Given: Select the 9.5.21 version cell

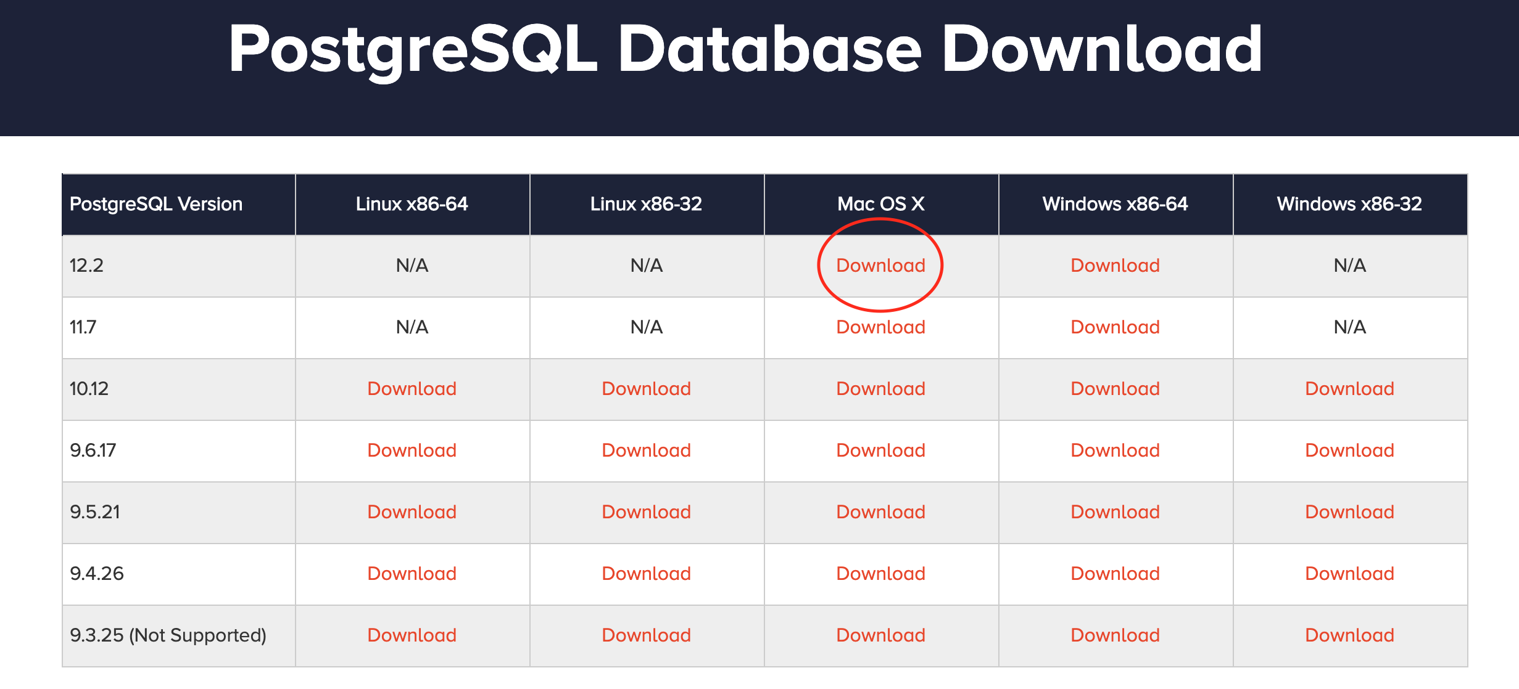Looking at the screenshot, I should (179, 513).
